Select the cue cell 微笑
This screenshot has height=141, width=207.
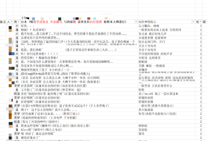[167, 134]
